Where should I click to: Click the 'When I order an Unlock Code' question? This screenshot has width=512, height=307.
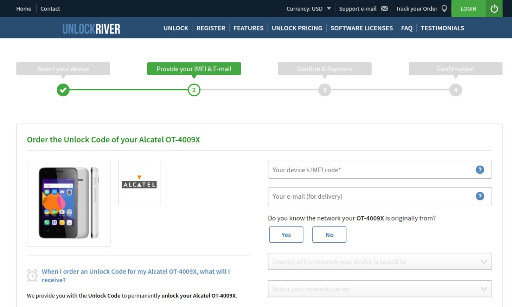point(136,276)
